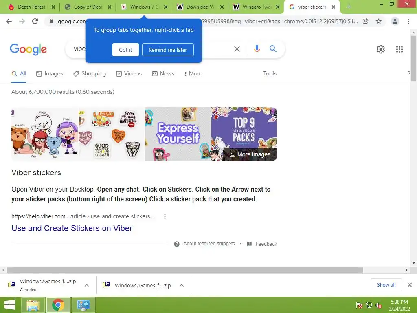Image resolution: width=417 pixels, height=313 pixels.
Task: Start voice search with microphone icon
Action: 257,49
